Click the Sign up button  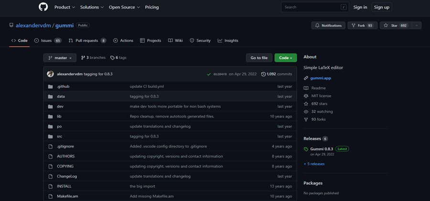[381, 7]
